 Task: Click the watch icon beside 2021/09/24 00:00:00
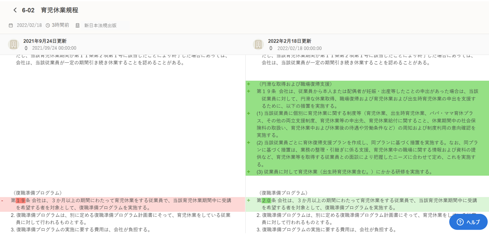tap(26, 48)
